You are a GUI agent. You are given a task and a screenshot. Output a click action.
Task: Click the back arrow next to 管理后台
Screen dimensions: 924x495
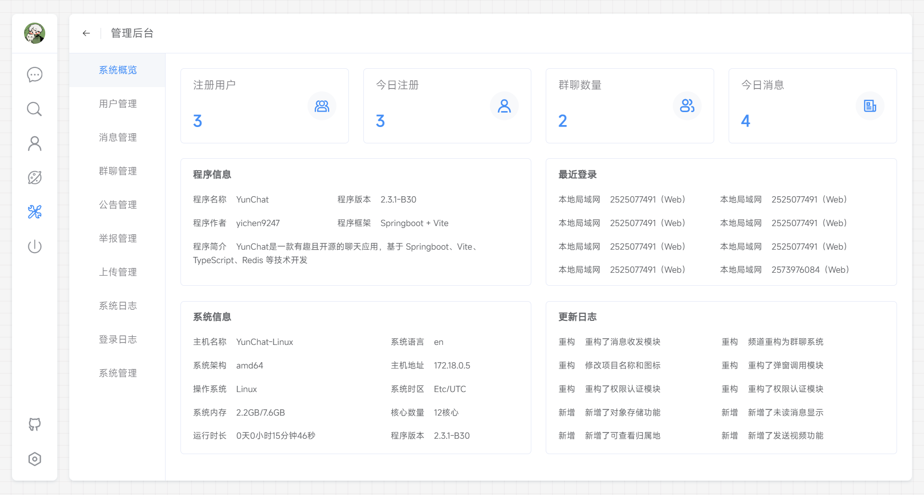click(x=86, y=33)
